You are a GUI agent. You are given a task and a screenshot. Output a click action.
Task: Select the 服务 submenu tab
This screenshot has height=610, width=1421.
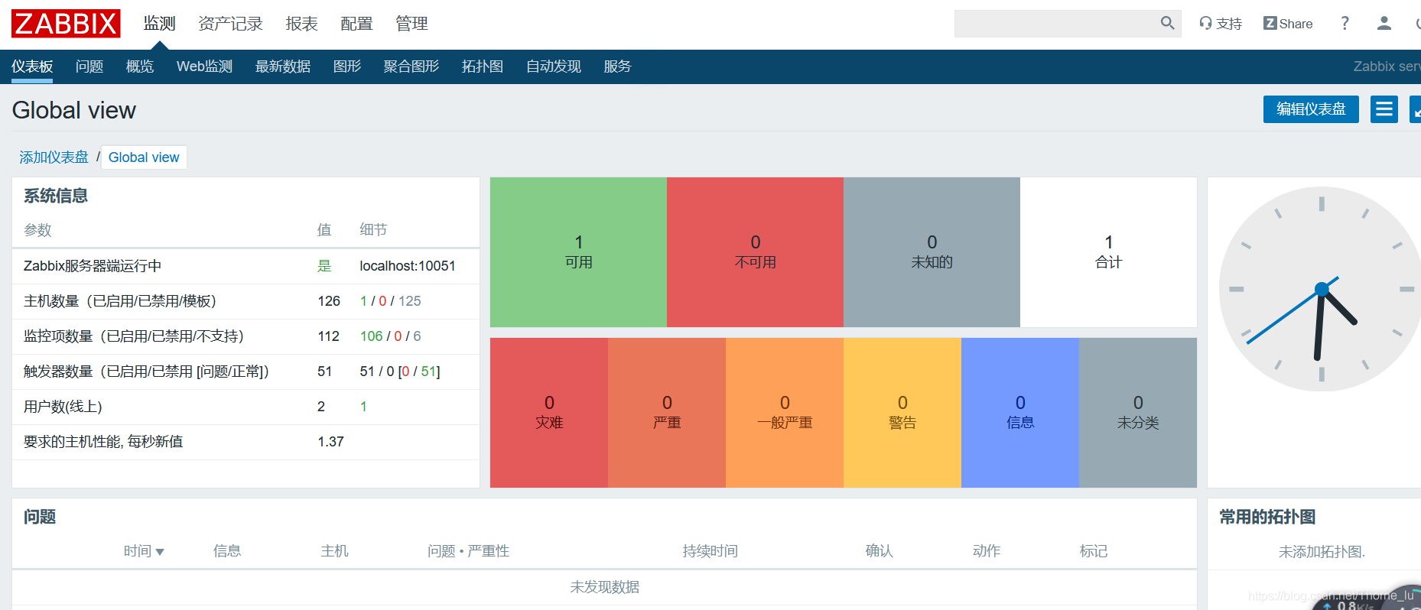pyautogui.click(x=617, y=67)
